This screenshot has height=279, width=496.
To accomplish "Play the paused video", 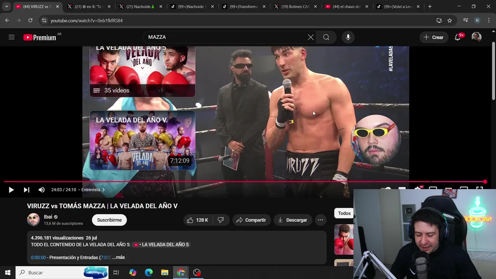I will (11, 190).
